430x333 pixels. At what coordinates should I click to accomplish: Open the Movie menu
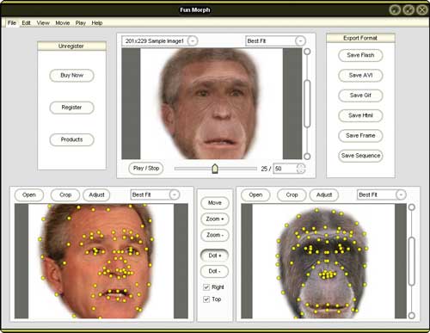point(63,22)
